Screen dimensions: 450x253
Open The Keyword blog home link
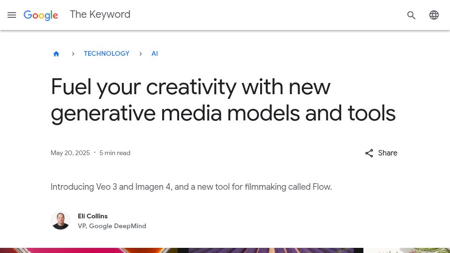[100, 15]
